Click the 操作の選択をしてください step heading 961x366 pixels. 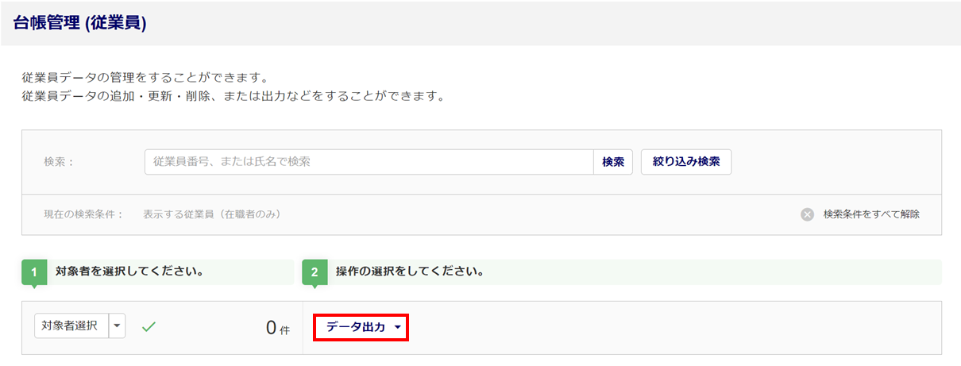(x=410, y=272)
